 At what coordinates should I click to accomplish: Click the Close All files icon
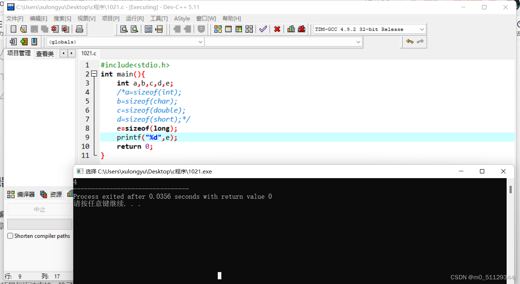(65, 29)
